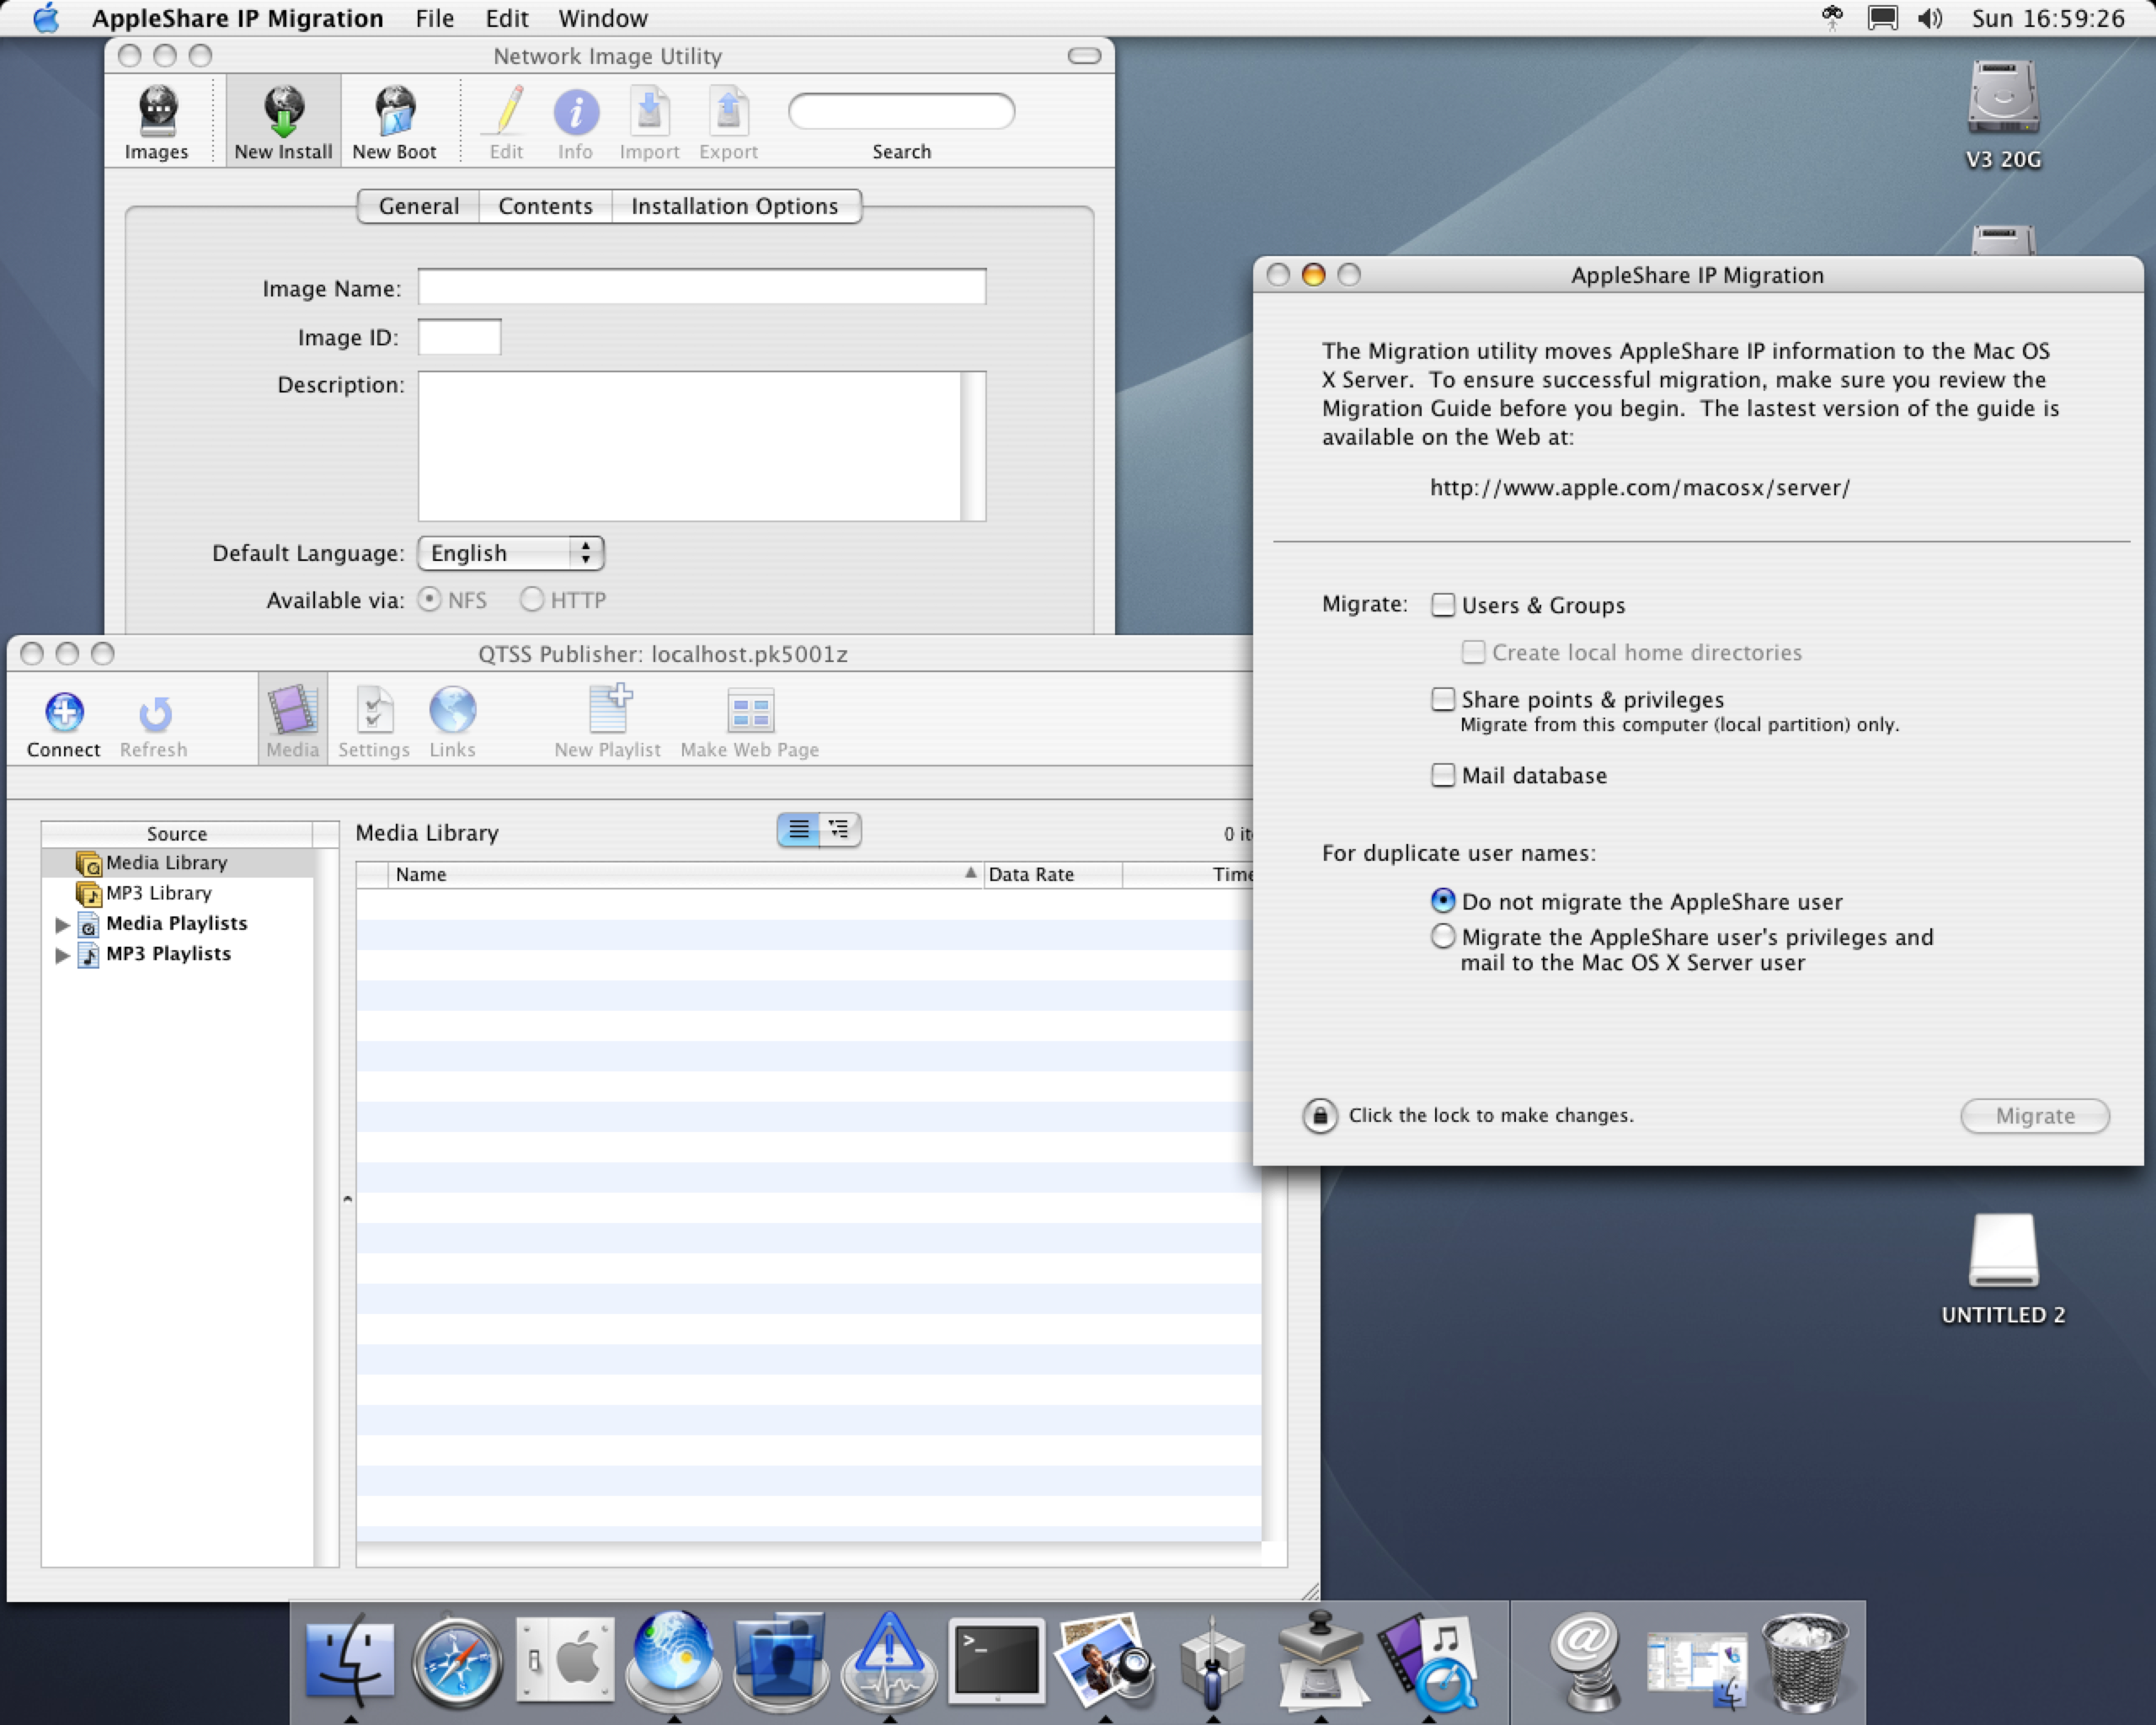Select MP3 Library in Source list

(177, 893)
